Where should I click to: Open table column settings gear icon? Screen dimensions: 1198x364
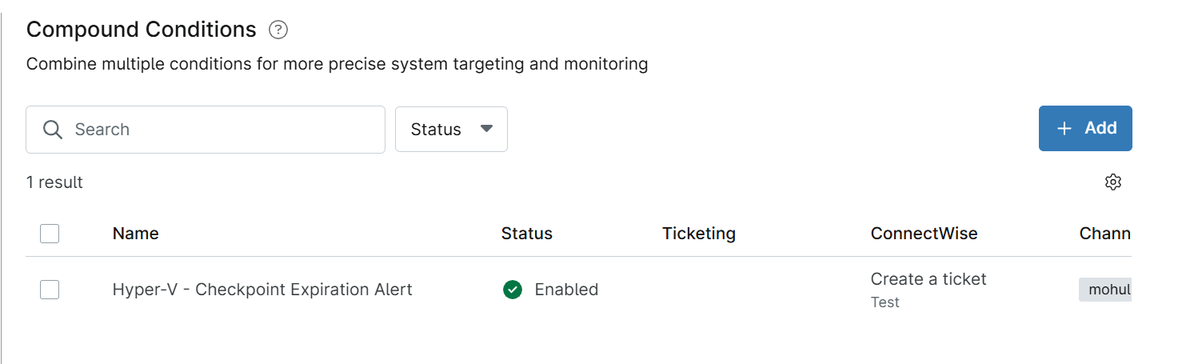(1112, 182)
